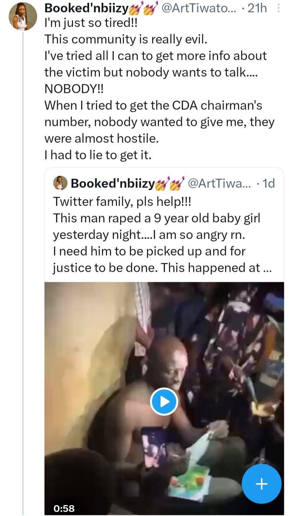Play the quoted tweet's video
Image resolution: width=293 pixels, height=516 pixels.
tap(164, 401)
